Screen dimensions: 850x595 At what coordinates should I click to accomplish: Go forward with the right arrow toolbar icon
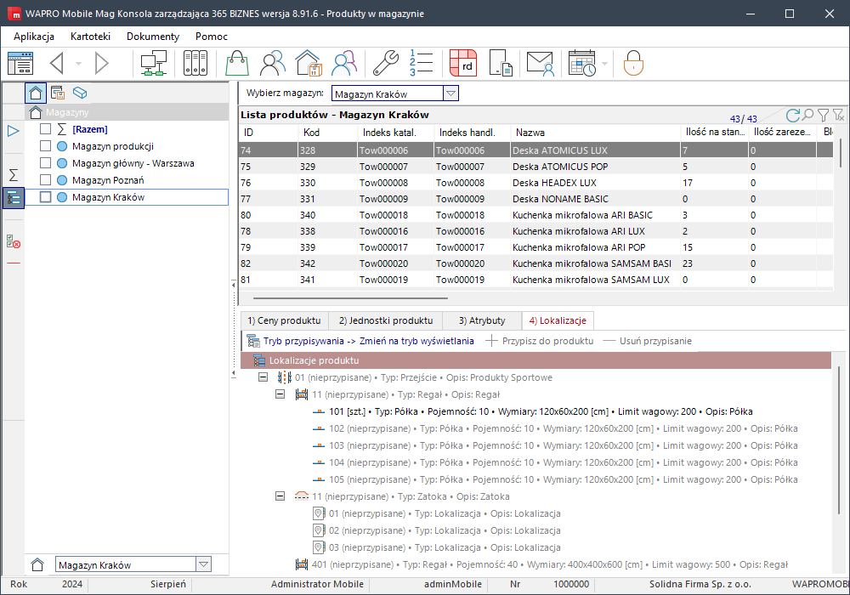coord(101,64)
